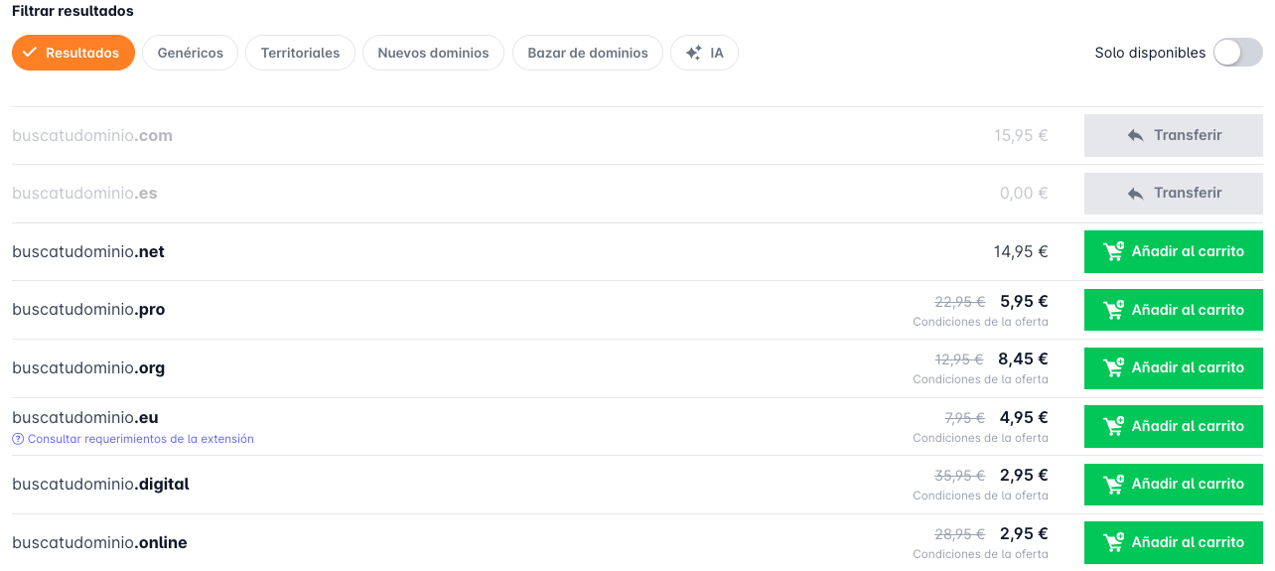This screenshot has width=1275, height=571.
Task: Click cart icon for buscatudominio.digital
Action: (1114, 485)
